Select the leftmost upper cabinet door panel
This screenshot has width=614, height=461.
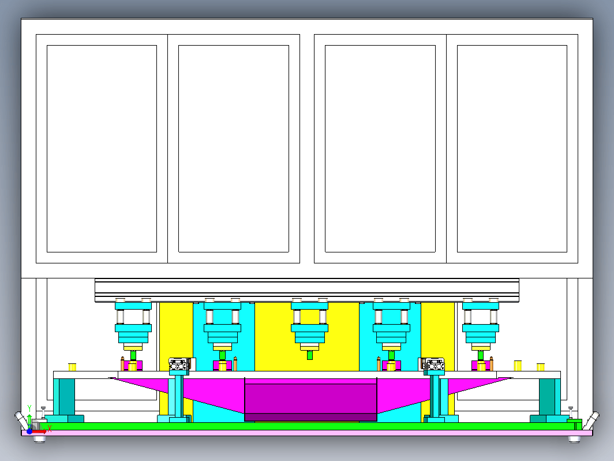pyautogui.click(x=102, y=148)
